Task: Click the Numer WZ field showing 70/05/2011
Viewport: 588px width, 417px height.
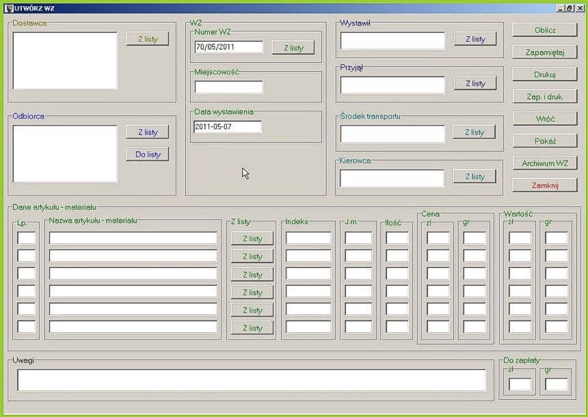Action: point(228,47)
